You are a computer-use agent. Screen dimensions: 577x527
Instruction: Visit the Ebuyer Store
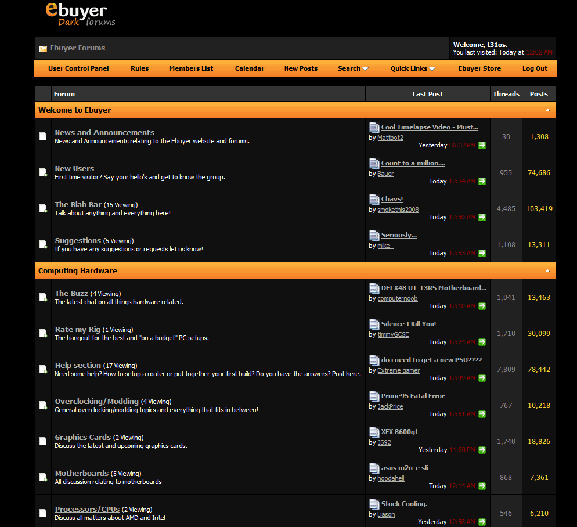(x=479, y=68)
